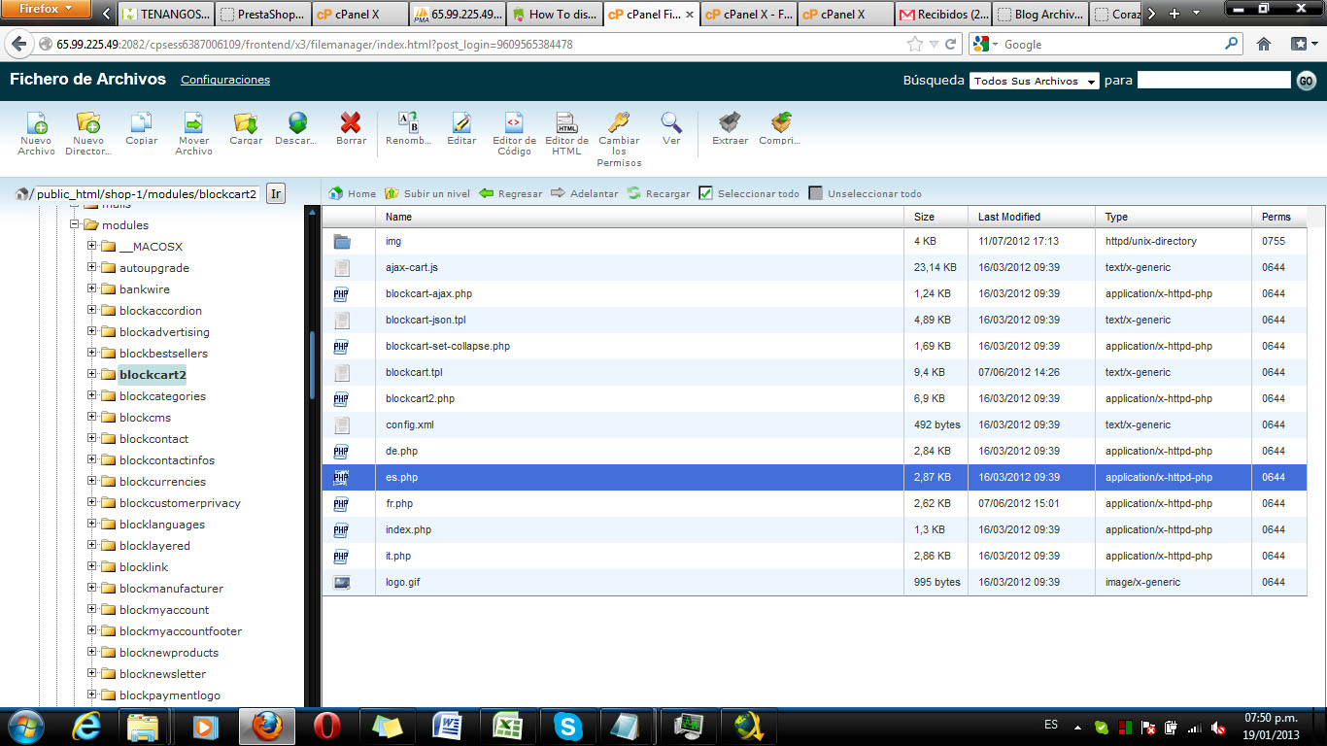Viewport: 1327px width, 746px height.
Task: Expand the blocklayered folder tree node
Action: click(91, 545)
